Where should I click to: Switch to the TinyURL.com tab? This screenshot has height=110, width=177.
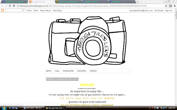(x=14, y=2)
